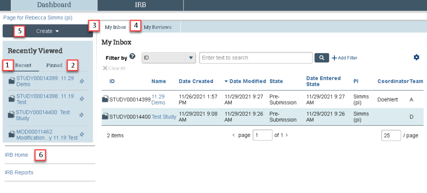Switch to the My Reviews tab
This screenshot has width=427, height=193.
click(157, 27)
